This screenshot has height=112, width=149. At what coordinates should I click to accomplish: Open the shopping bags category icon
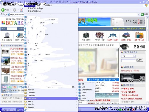point(139,35)
